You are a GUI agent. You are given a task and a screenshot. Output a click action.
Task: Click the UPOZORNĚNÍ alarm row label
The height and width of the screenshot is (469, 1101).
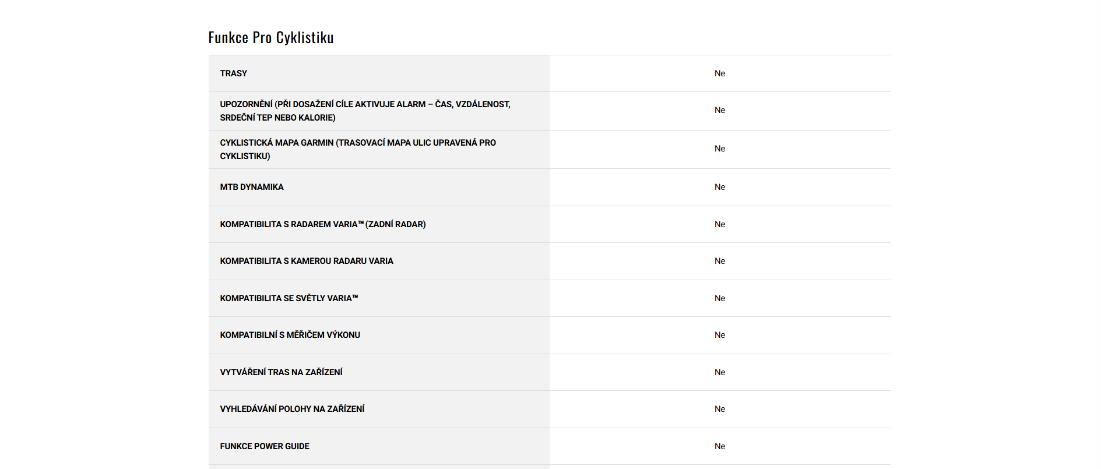(x=365, y=111)
